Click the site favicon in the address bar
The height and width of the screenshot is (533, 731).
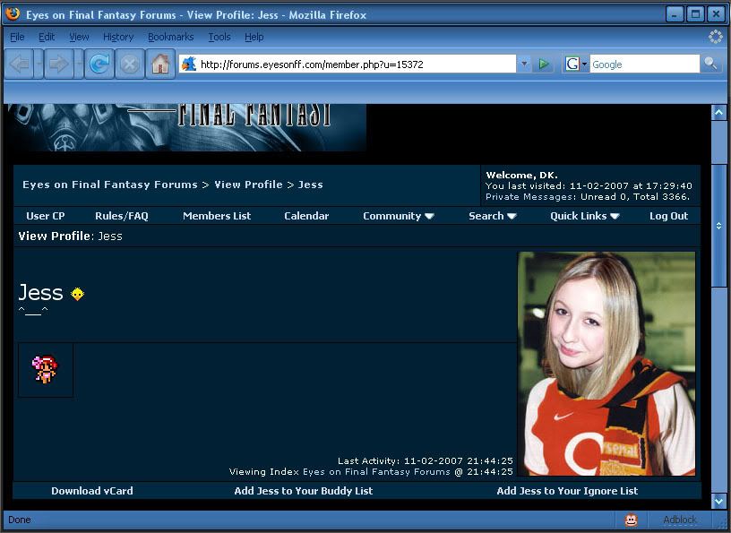tap(189, 64)
